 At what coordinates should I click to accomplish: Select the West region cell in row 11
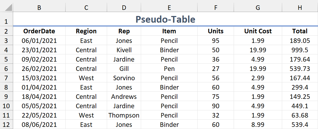coord(86,115)
